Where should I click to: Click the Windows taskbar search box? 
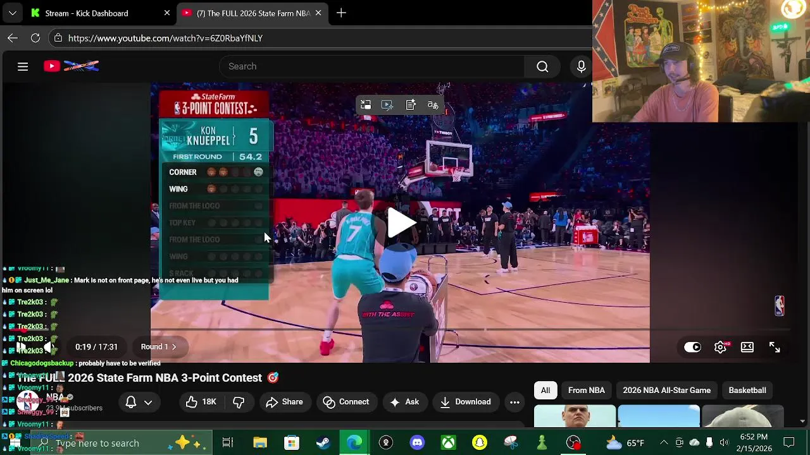(x=120, y=443)
